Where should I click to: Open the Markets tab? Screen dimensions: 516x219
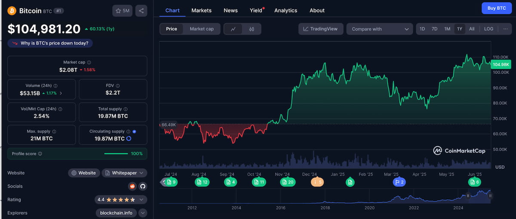tap(201, 10)
